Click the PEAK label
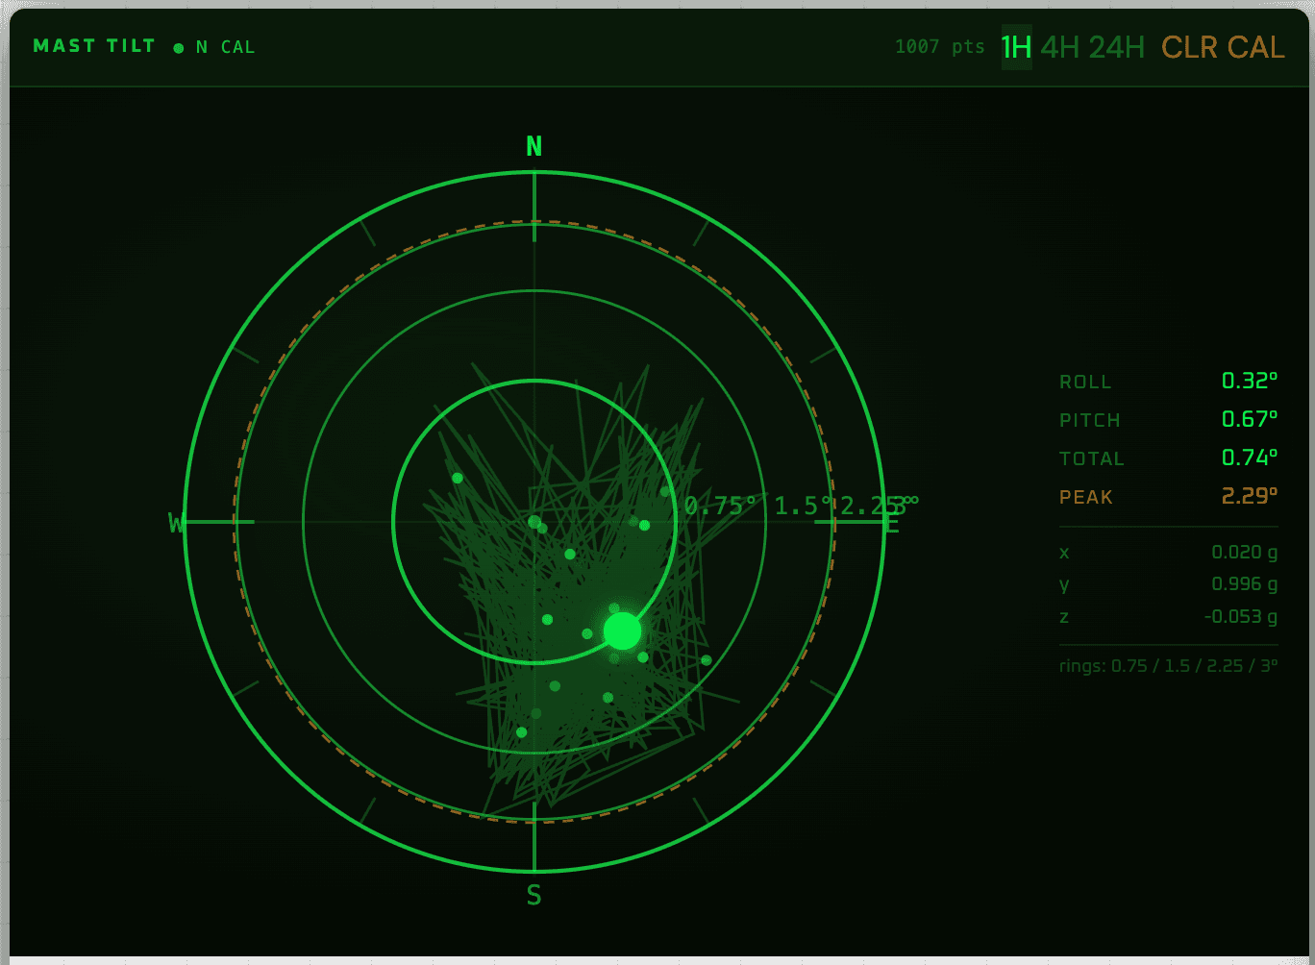The width and height of the screenshot is (1315, 965). (x=1086, y=497)
